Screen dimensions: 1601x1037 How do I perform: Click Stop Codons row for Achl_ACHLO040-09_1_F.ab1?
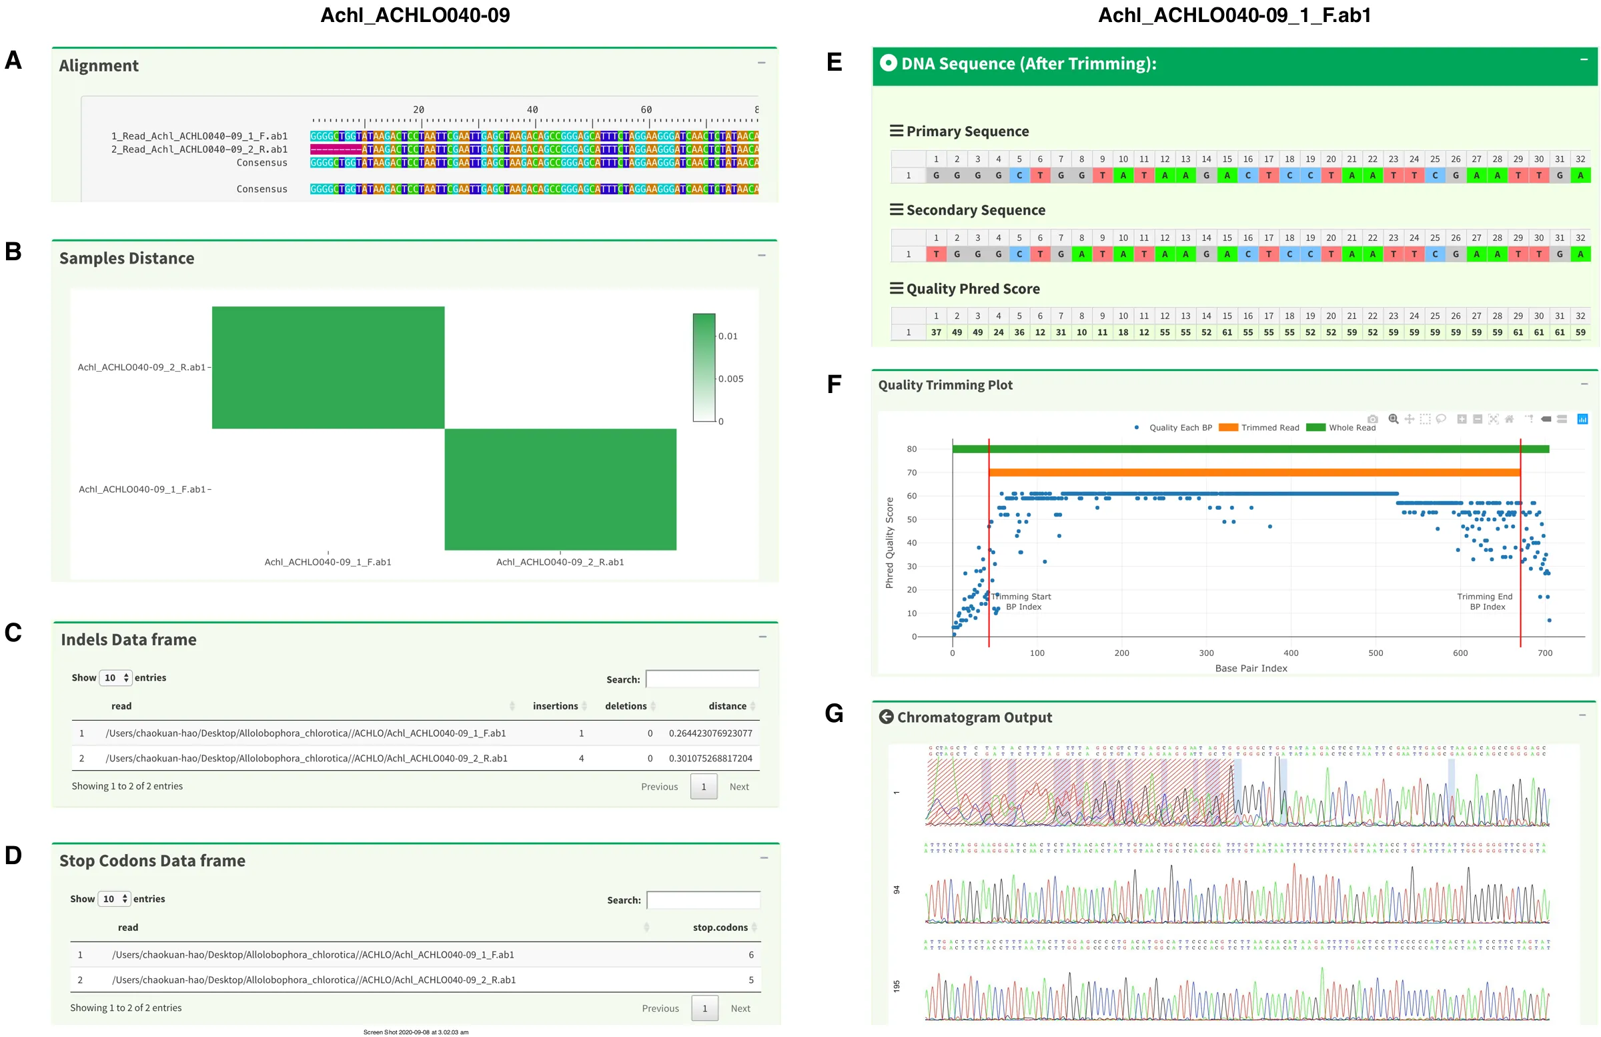[x=416, y=954]
